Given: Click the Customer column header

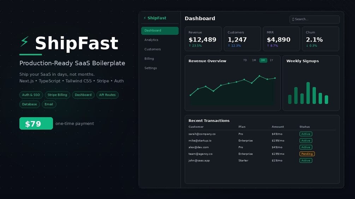Looking at the screenshot, I should tap(196, 127).
